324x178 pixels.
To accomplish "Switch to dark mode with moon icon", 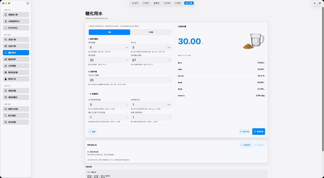I will [x=315, y=3].
